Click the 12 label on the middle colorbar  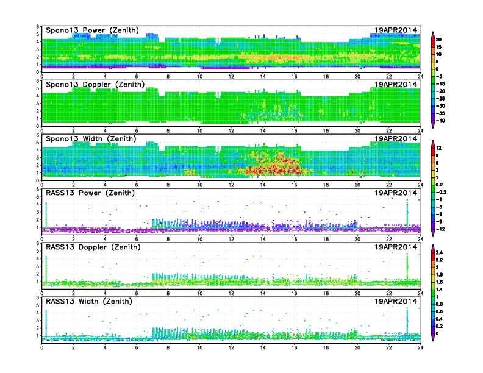[438, 148]
